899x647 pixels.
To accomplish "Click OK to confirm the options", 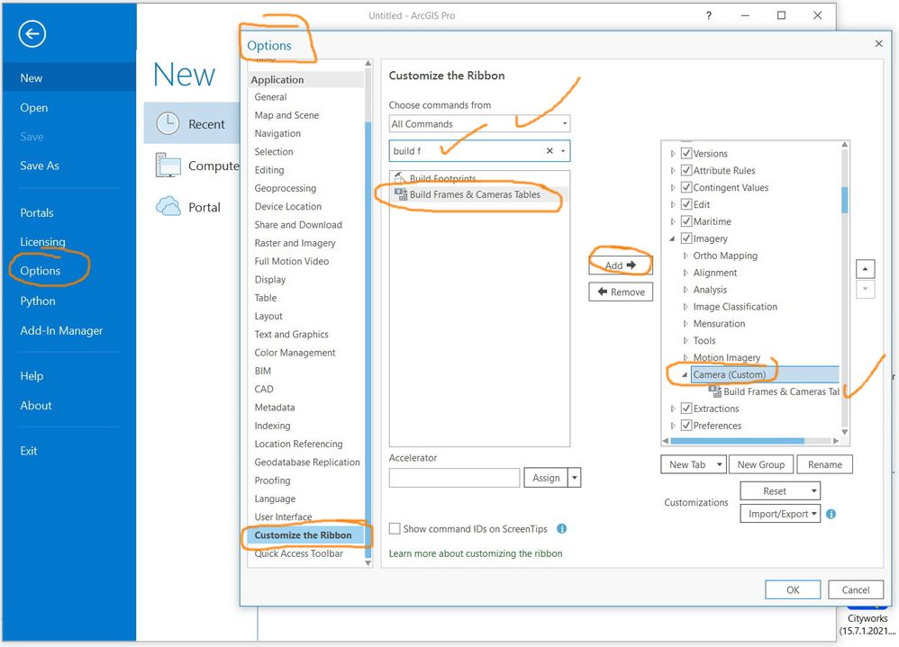I will 793,589.
